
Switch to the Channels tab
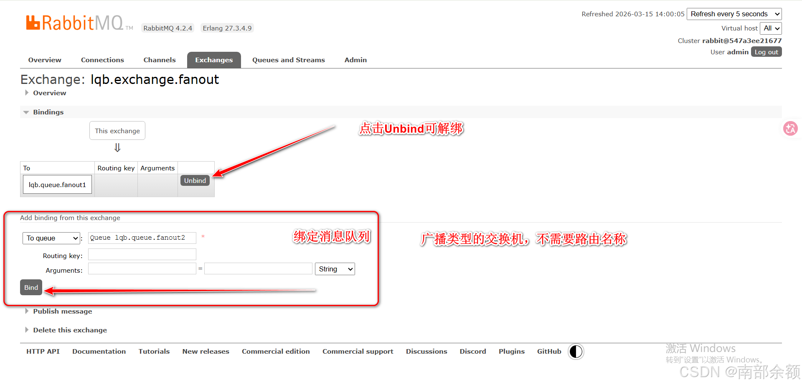click(x=160, y=60)
